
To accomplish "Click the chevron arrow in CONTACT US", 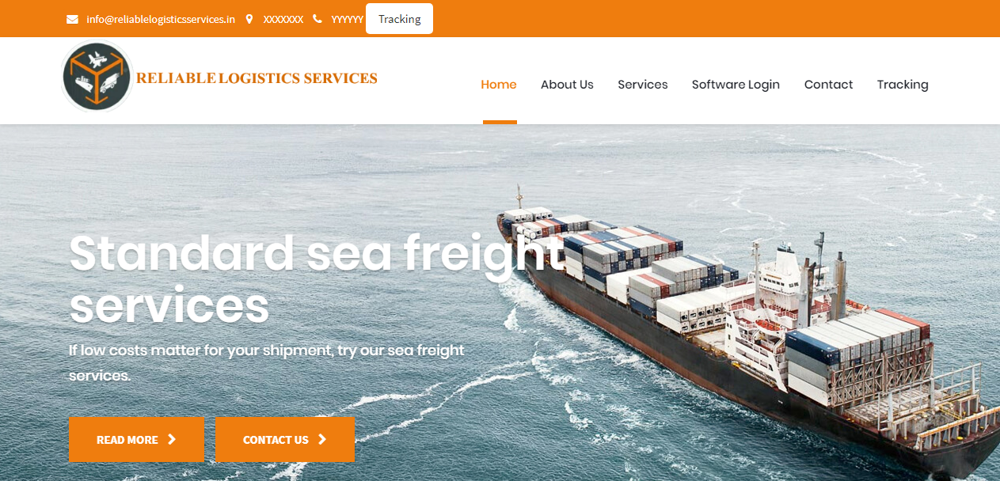I will (x=322, y=439).
